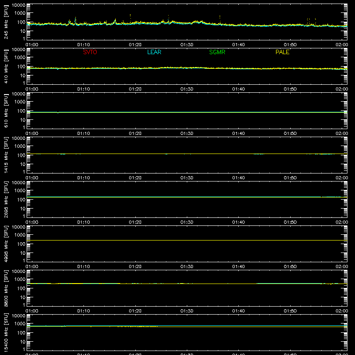This screenshot has height=355, width=355.
Task: Click 01:30 tick under the 410 MHz plot
Action: 187,89
